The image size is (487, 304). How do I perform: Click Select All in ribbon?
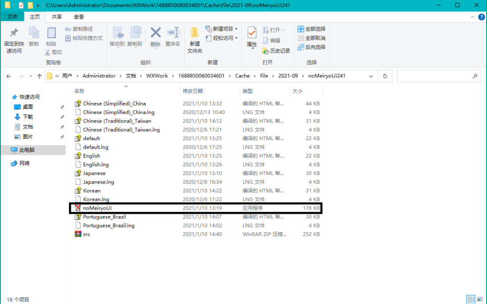tap(312, 29)
